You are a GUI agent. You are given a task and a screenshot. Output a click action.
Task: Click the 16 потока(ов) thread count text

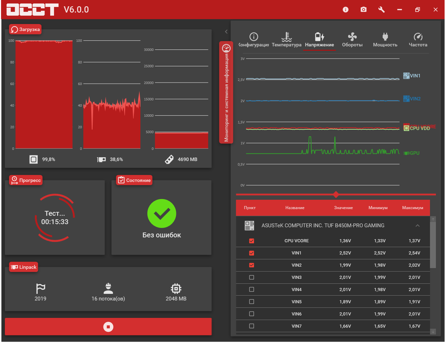coord(108,299)
